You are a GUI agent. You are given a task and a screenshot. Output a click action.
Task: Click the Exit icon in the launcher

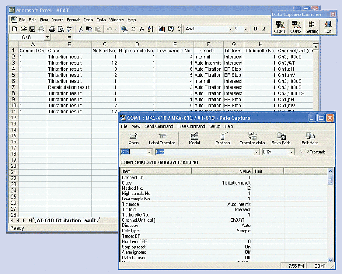[328, 27]
